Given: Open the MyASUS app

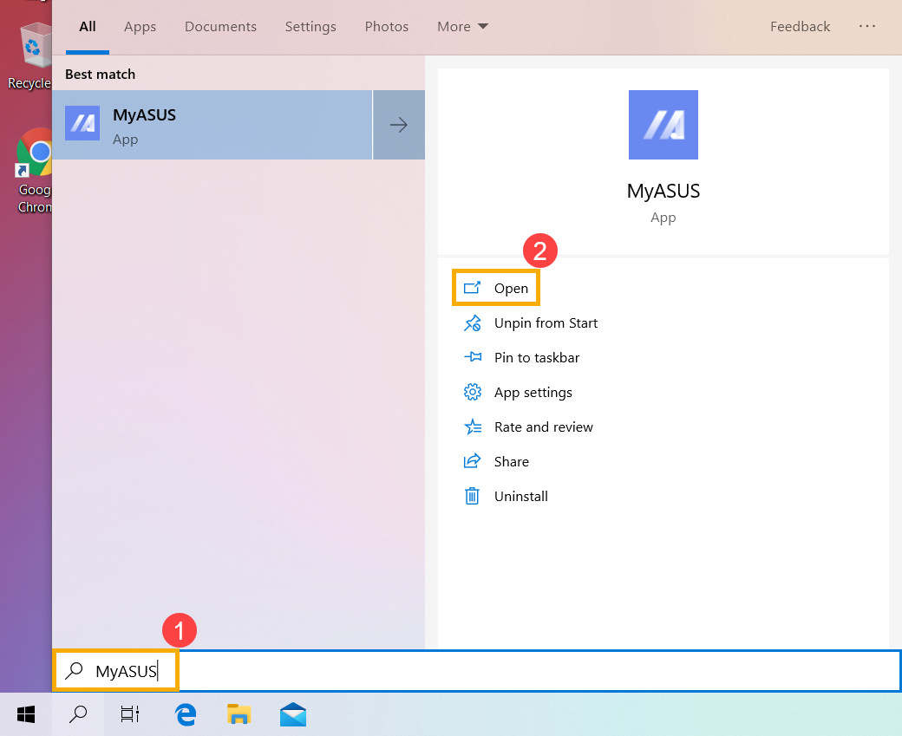Looking at the screenshot, I should [x=496, y=288].
